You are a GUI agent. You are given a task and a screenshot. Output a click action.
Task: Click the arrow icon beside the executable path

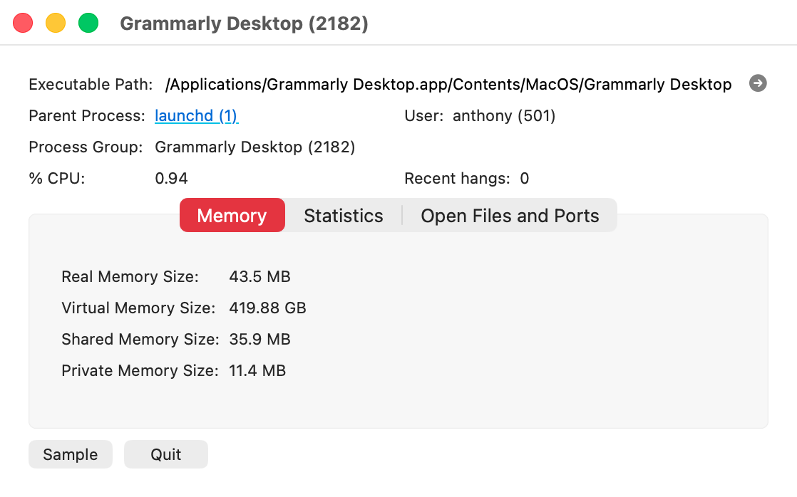point(758,83)
